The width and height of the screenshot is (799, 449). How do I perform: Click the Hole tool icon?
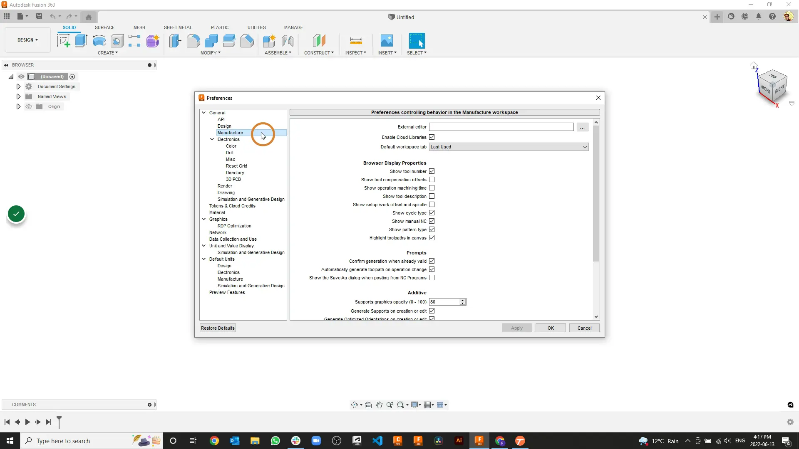117,41
